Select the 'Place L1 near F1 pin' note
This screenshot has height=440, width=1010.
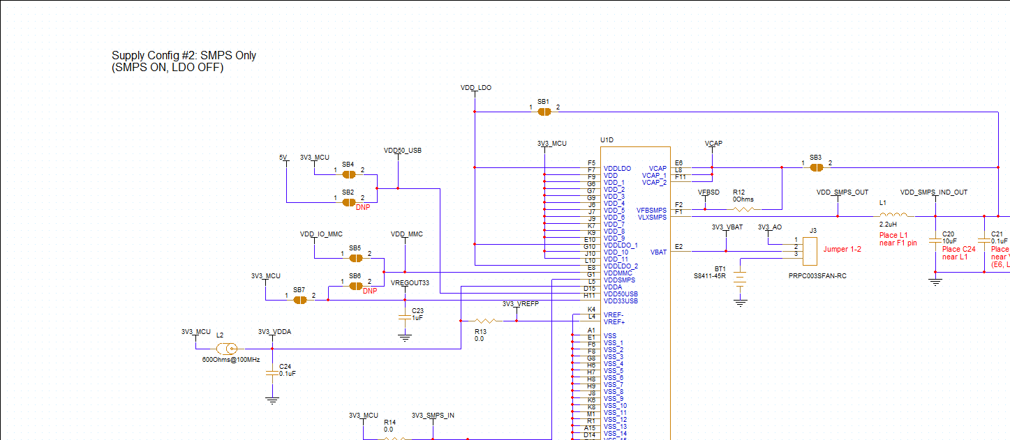point(898,238)
